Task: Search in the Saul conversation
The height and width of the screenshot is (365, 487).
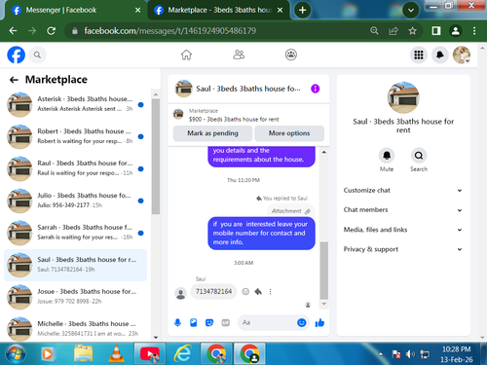Action: click(419, 156)
